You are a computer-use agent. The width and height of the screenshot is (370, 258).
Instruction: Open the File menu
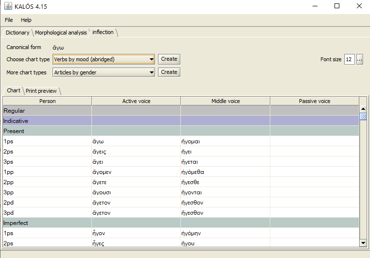click(x=9, y=20)
